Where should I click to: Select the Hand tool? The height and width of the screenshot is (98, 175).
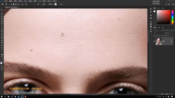[2, 54]
